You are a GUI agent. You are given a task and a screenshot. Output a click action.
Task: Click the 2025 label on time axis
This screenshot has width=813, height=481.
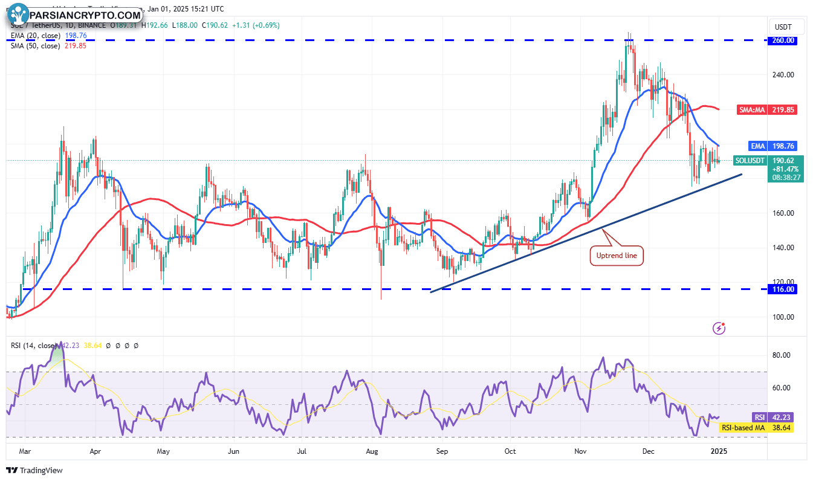click(x=717, y=451)
